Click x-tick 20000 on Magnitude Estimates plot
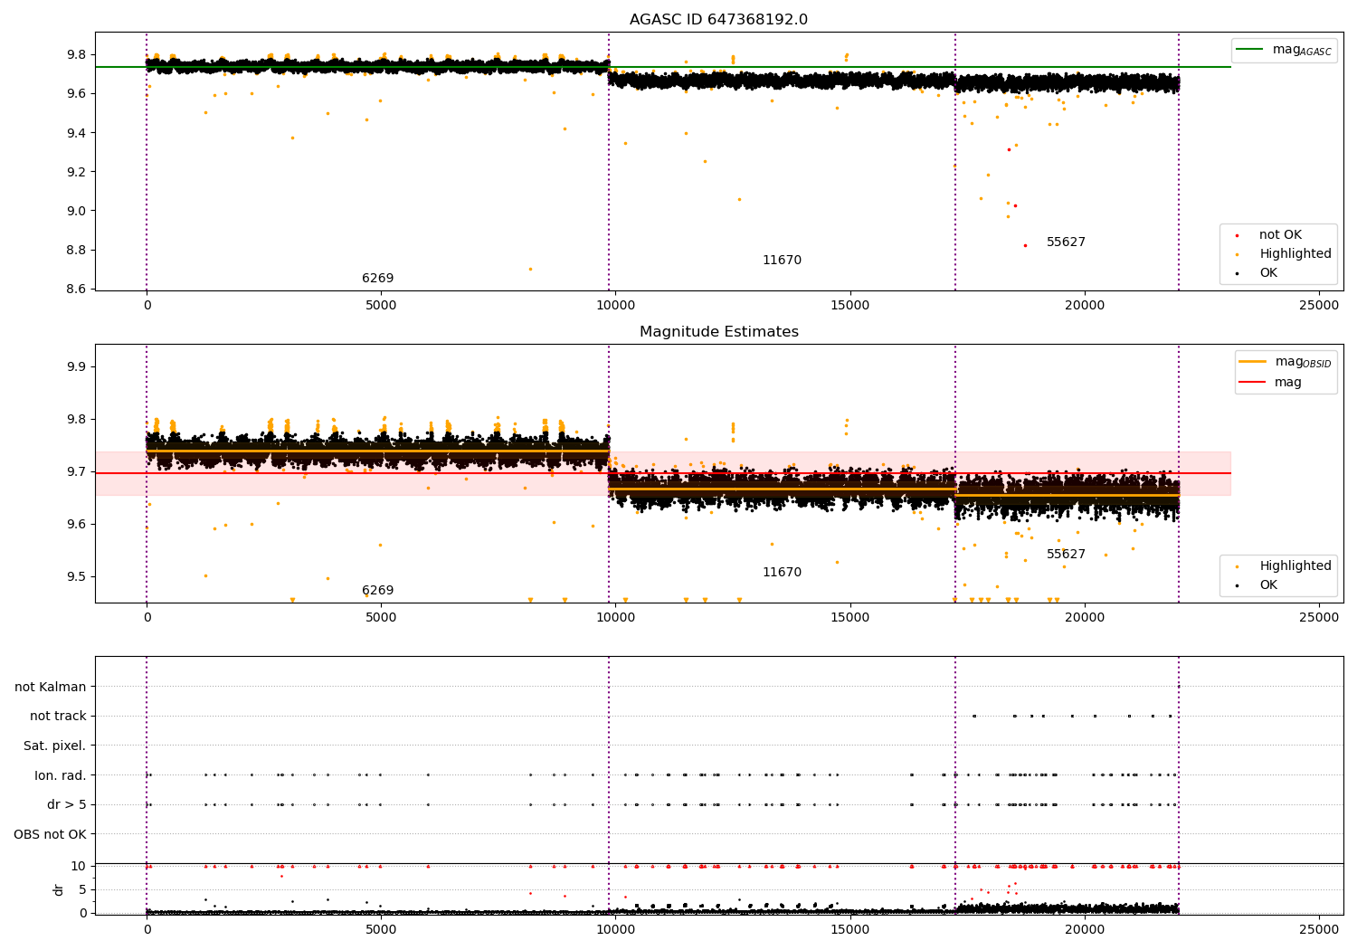The height and width of the screenshot is (950, 1357). click(x=1085, y=618)
